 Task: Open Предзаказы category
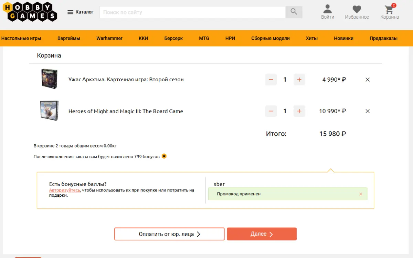[x=384, y=38]
